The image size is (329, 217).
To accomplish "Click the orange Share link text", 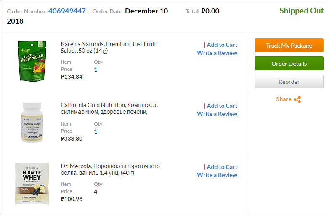I will click(284, 99).
